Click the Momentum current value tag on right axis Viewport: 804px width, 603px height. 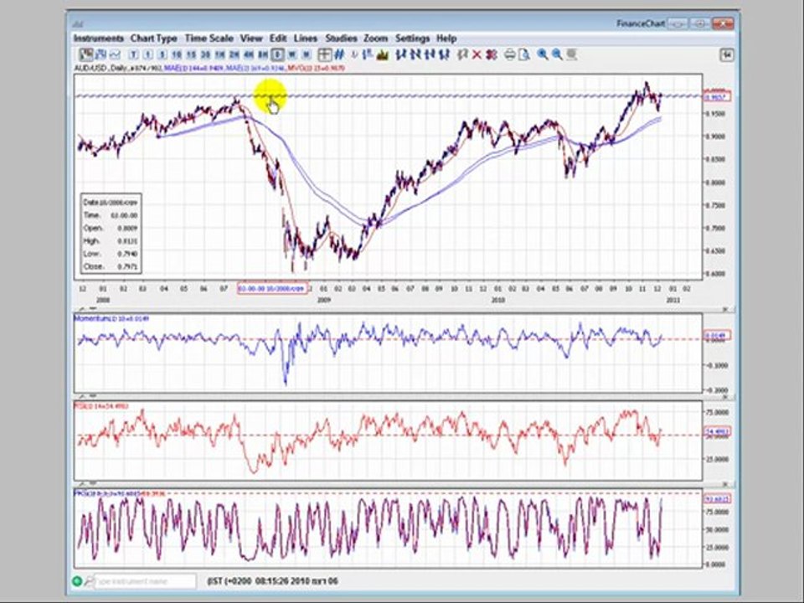tap(718, 336)
